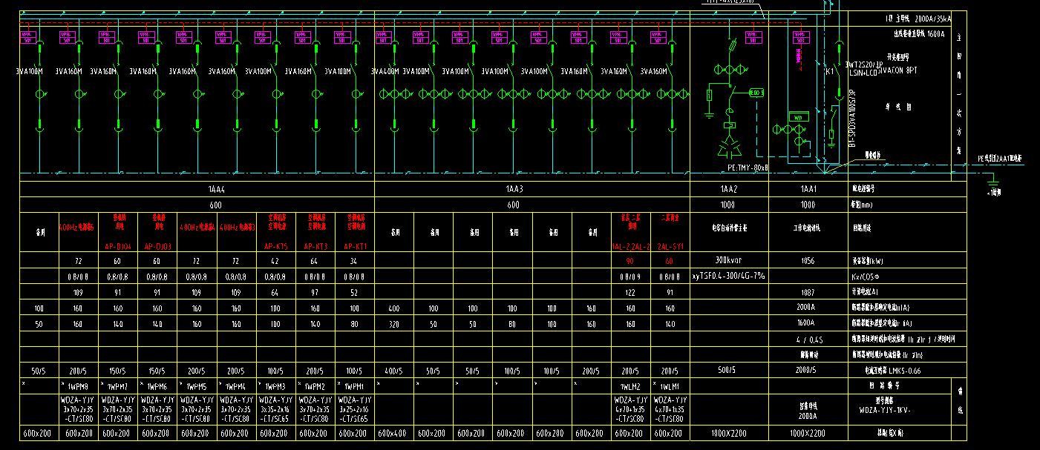The height and width of the screenshot is (450, 1040).
Task: Click the 122 calculated current value
Action: pyautogui.click(x=631, y=293)
